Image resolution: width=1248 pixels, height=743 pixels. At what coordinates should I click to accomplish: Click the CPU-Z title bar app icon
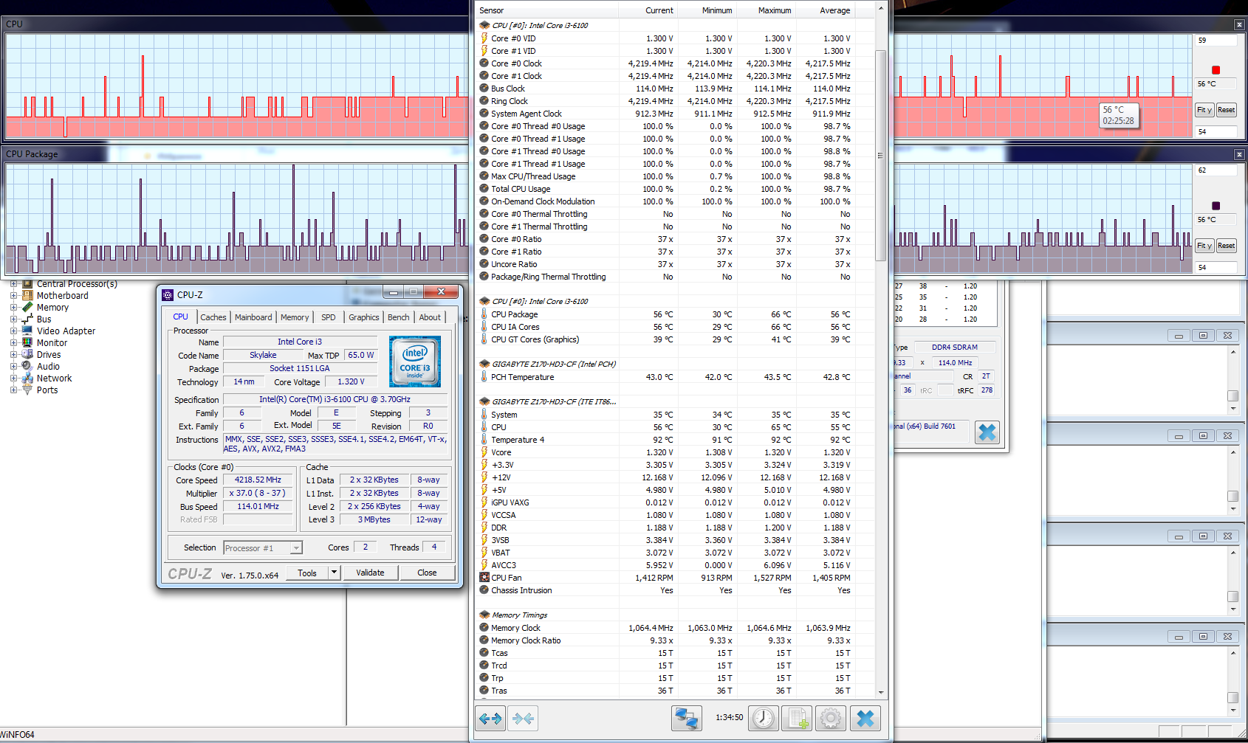click(168, 295)
